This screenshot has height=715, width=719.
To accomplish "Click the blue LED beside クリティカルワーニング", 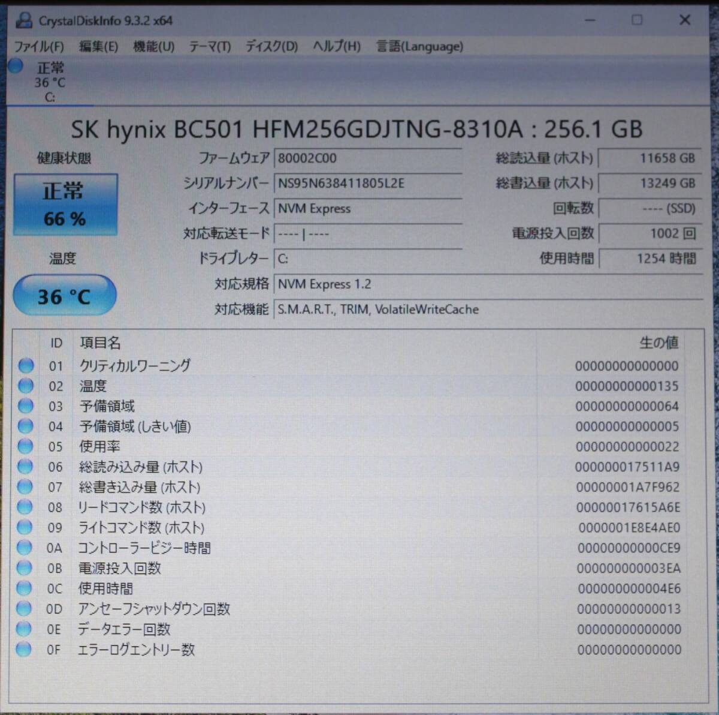I will [25, 365].
